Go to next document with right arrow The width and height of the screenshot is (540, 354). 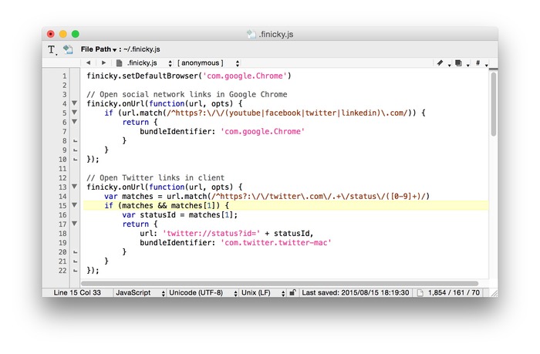103,62
